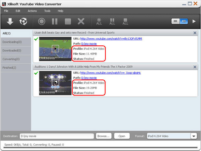Open the Edit menu
The image size is (201, 151).
click(x=18, y=11)
